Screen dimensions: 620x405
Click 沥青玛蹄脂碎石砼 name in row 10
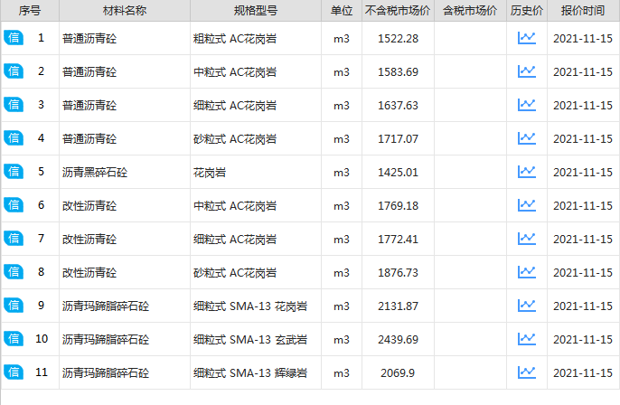(x=106, y=340)
